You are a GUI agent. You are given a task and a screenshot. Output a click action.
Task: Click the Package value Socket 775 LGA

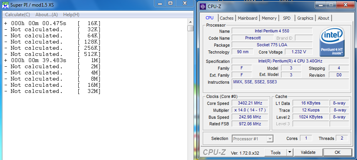[272, 45]
